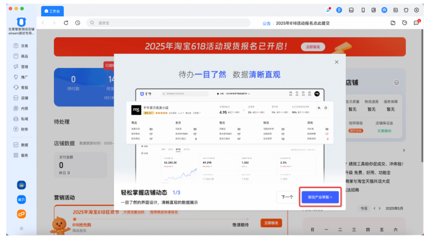Viewport: 432px width, 240px height.
Task: Open 商品 in the left sidebar
Action: (21, 56)
